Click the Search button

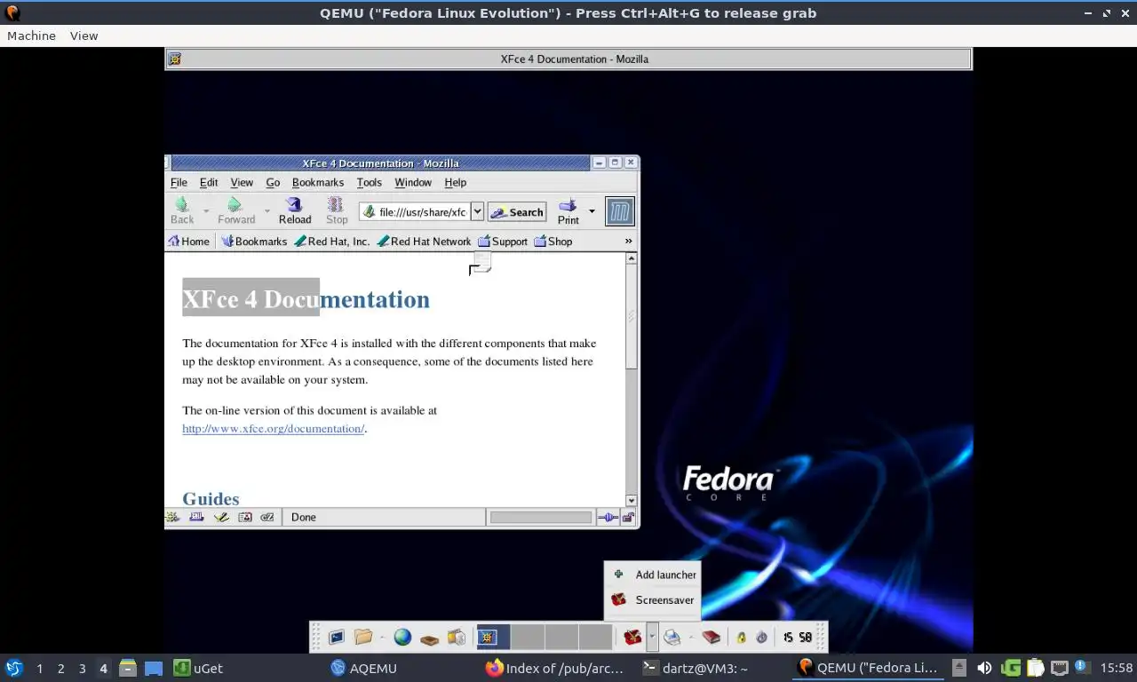coord(517,212)
